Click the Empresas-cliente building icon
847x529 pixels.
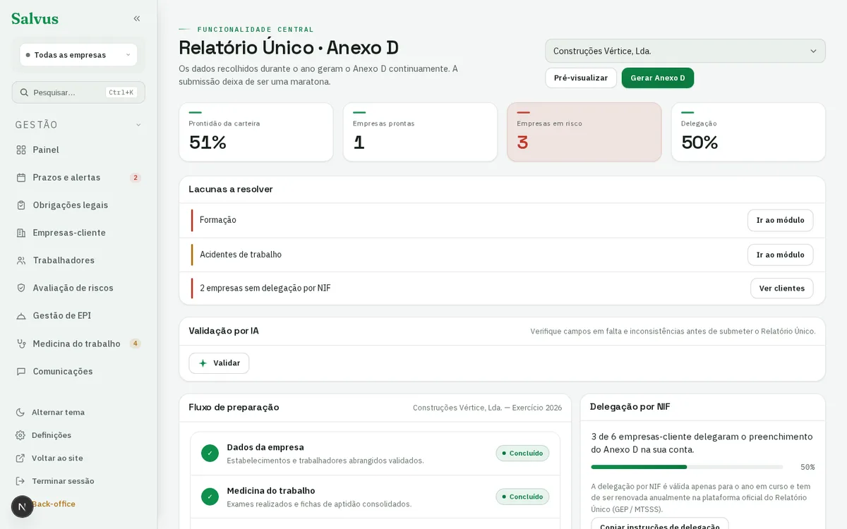[x=21, y=233]
